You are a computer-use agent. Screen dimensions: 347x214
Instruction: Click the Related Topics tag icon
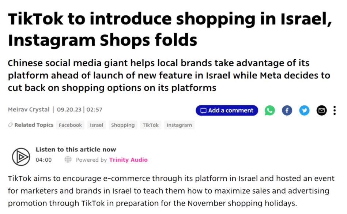pos(10,125)
